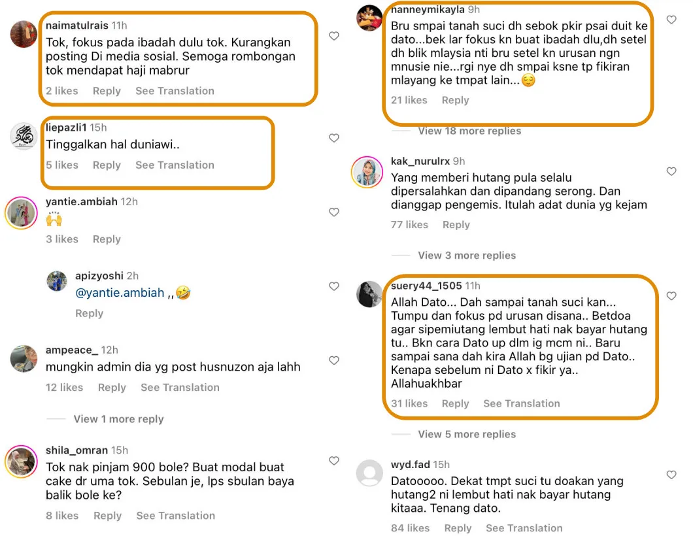The height and width of the screenshot is (536, 693).
Task: Heart shila_omran's comment about borrowing 900
Action: click(334, 461)
